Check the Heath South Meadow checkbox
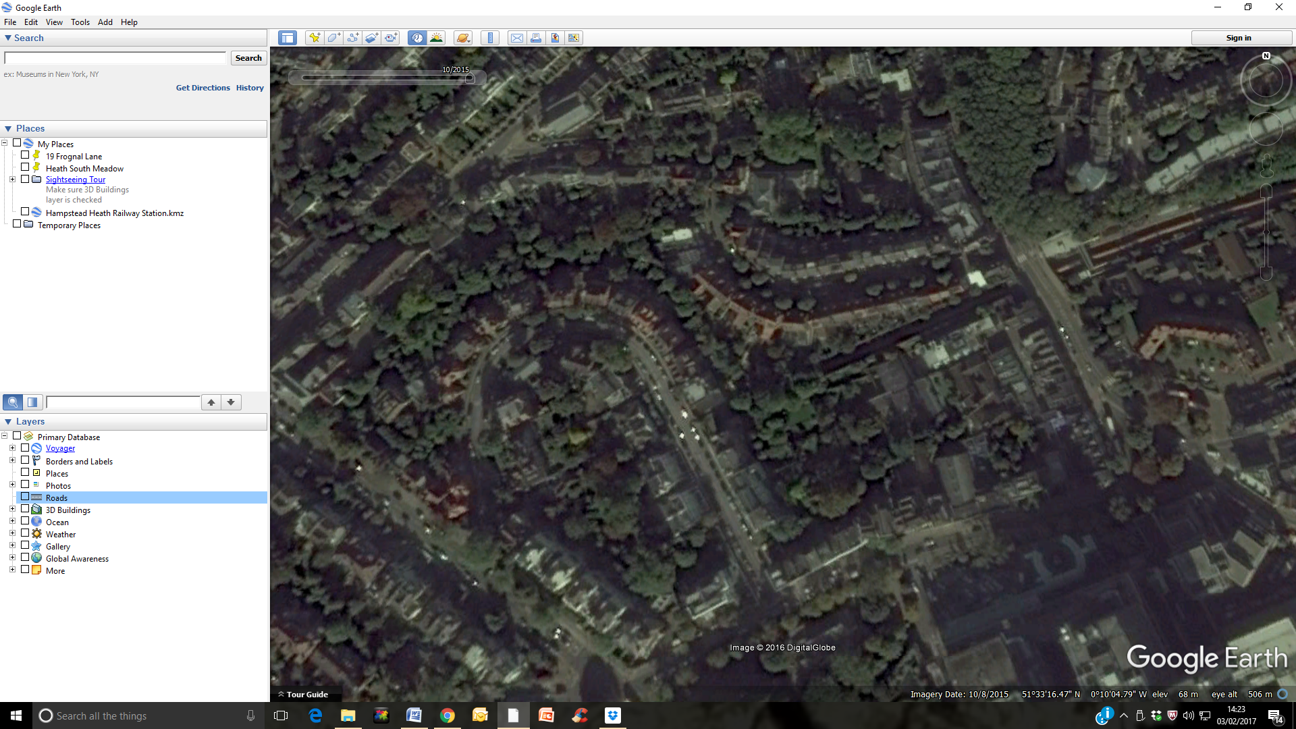 25,167
